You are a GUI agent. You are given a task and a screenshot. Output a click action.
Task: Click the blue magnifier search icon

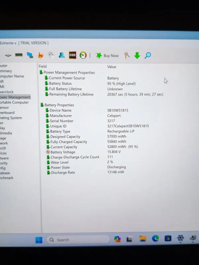point(148,55)
